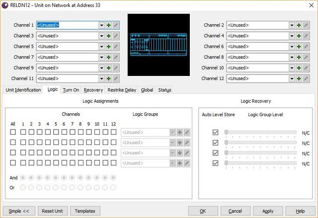Click the pencil icon for Channel 6
318x218 pixels.
[x=306, y=47]
